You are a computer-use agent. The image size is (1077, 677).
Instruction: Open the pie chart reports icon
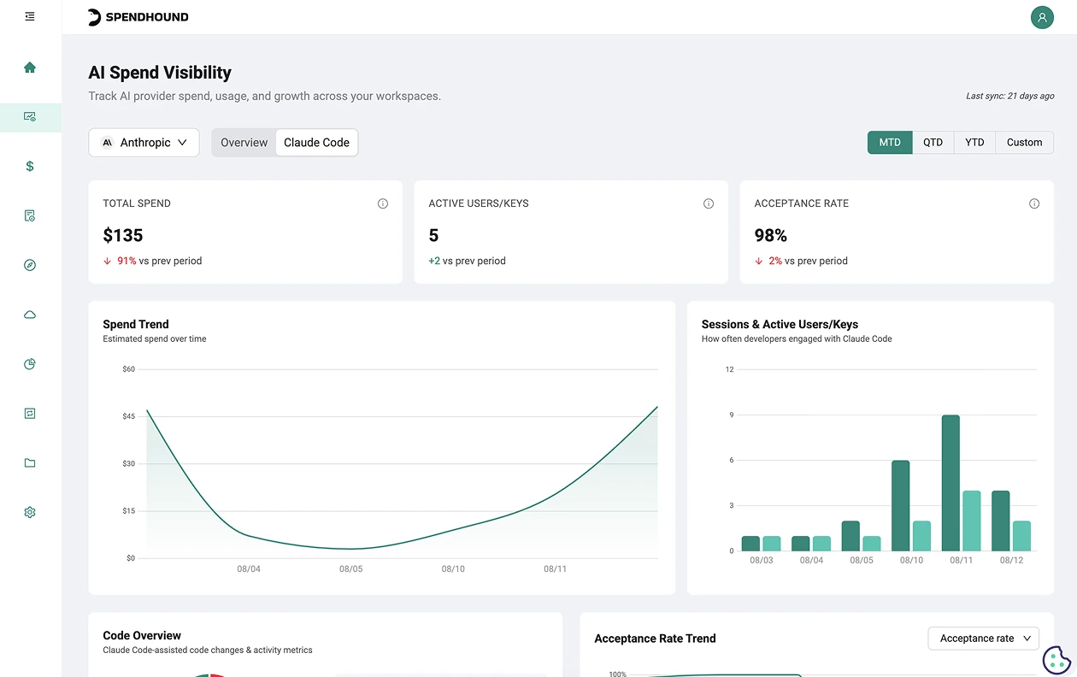[x=30, y=364]
